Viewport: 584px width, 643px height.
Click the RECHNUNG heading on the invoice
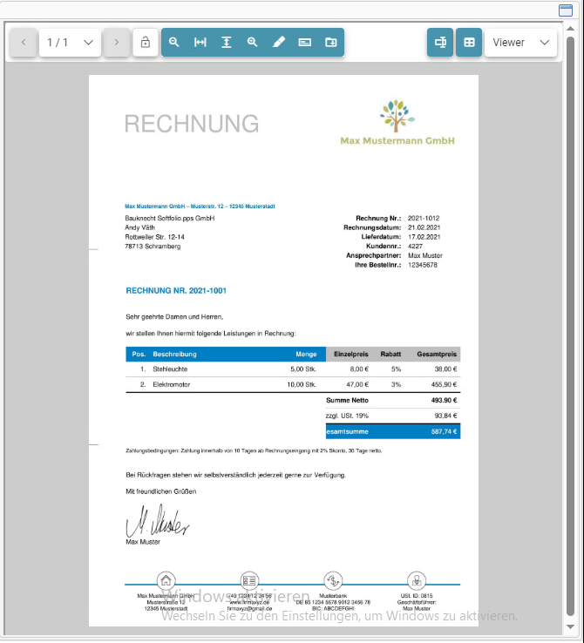point(191,124)
